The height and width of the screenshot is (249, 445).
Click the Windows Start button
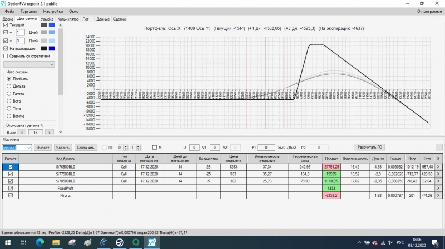[8, 242]
